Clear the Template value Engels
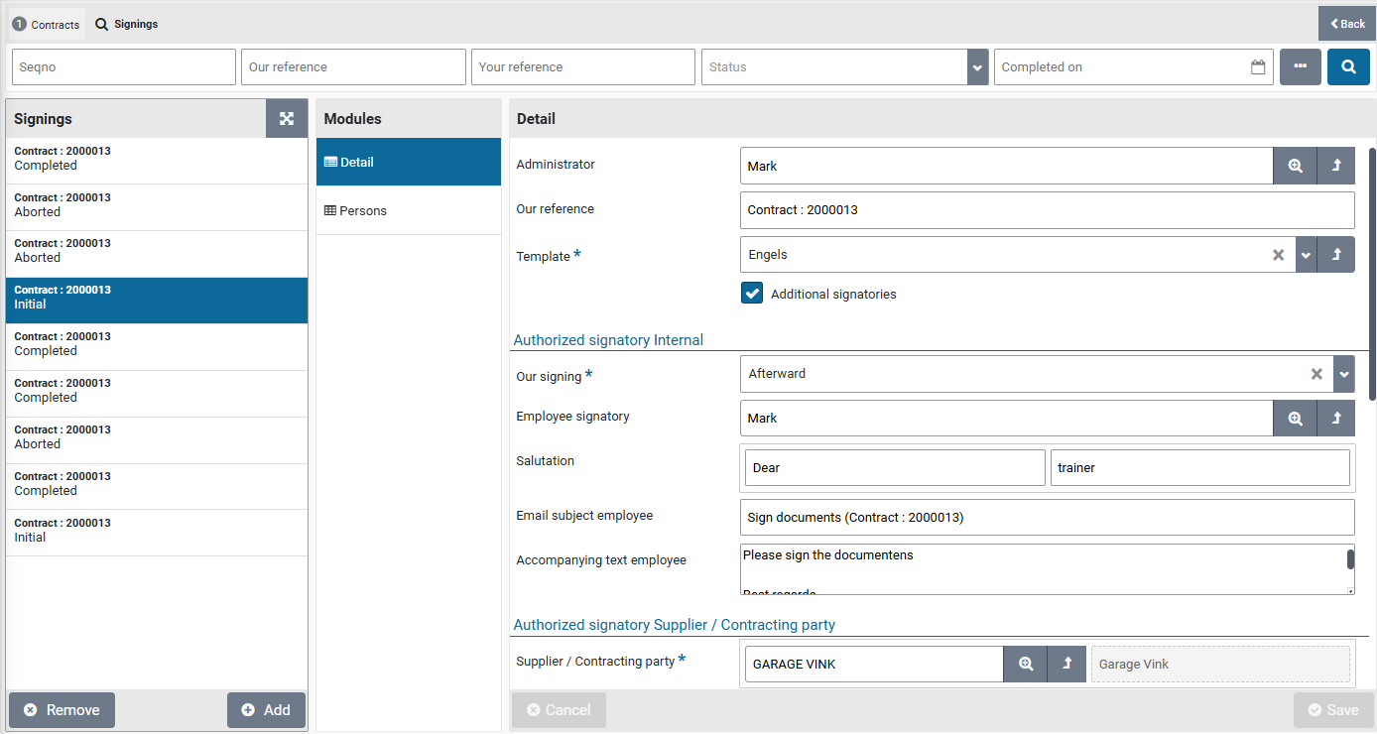 [1279, 255]
